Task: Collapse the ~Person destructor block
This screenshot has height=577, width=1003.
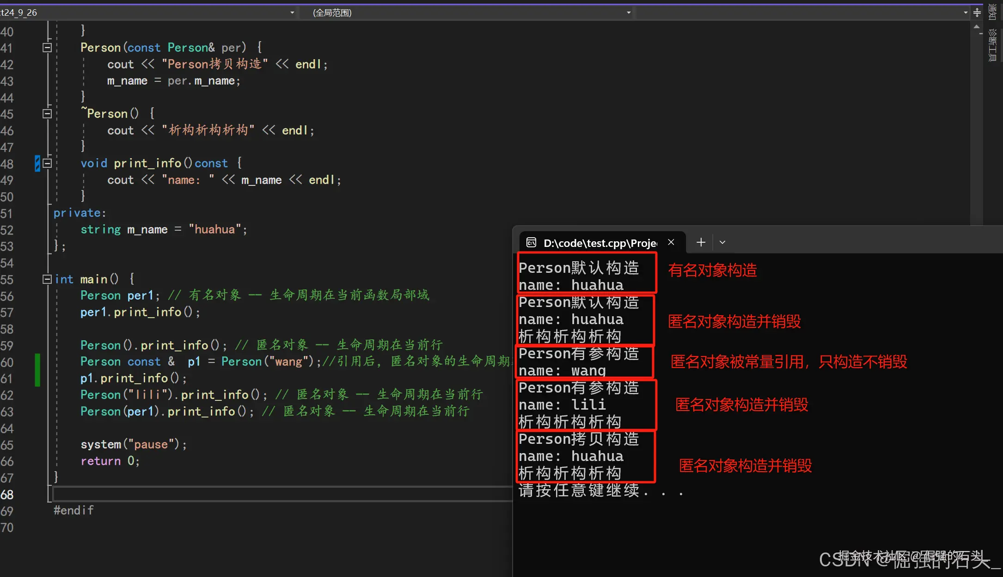Action: [47, 114]
